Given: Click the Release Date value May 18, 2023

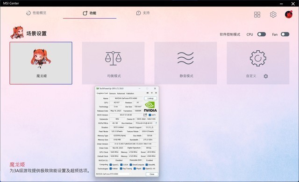Looking at the screenshot, I should (x=116, y=111).
